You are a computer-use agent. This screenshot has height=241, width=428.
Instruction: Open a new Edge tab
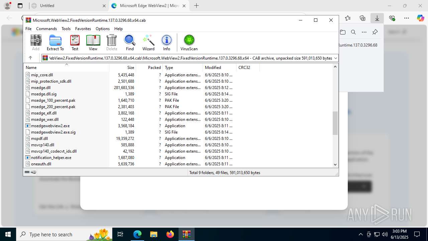[x=196, y=6]
